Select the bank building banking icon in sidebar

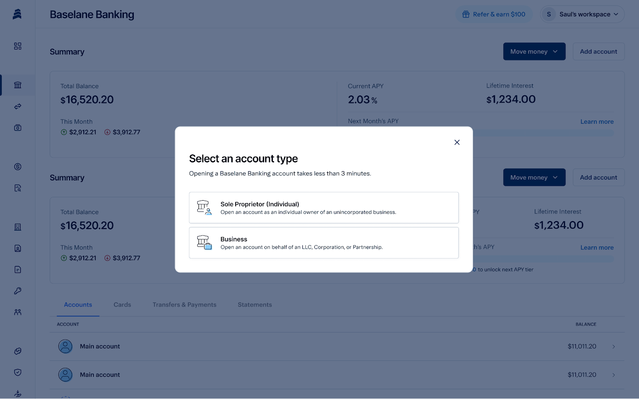pyautogui.click(x=18, y=85)
